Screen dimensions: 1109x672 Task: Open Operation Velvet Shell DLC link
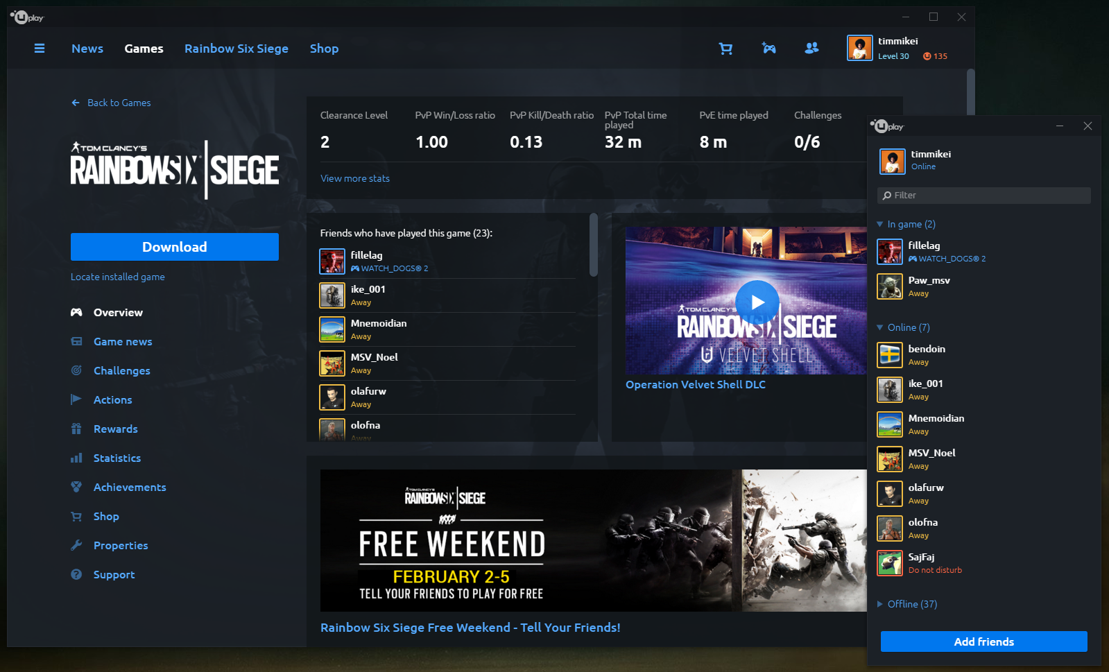click(696, 384)
